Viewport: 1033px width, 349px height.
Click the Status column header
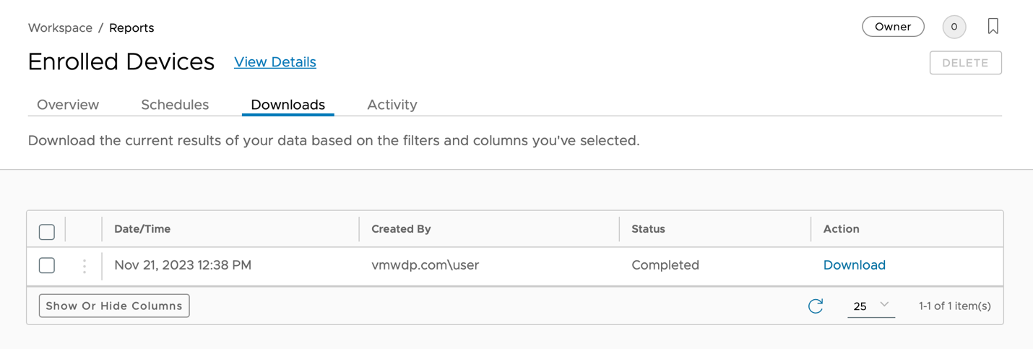(x=648, y=229)
